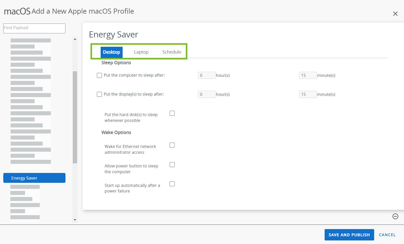This screenshot has height=244, width=404.
Task: Switch to the Laptop tab
Action: click(x=141, y=52)
